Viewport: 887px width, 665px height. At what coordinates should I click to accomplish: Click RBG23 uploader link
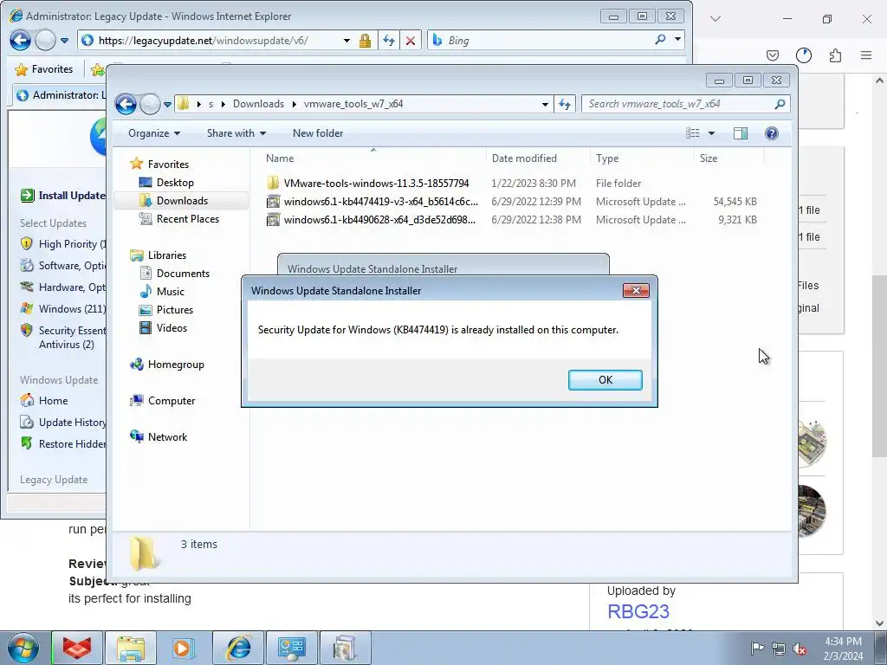point(638,611)
